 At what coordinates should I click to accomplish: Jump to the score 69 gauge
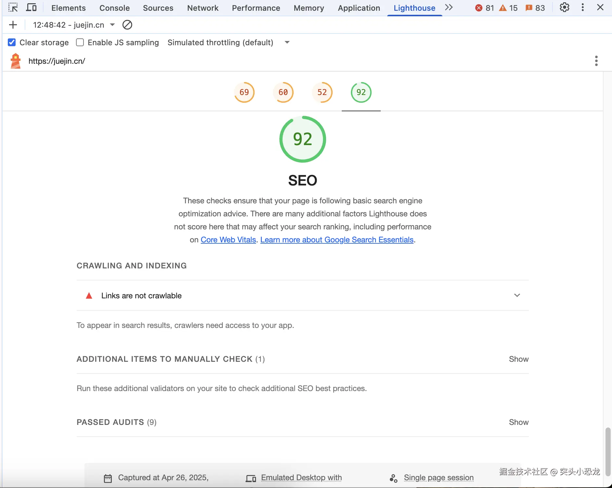tap(244, 92)
